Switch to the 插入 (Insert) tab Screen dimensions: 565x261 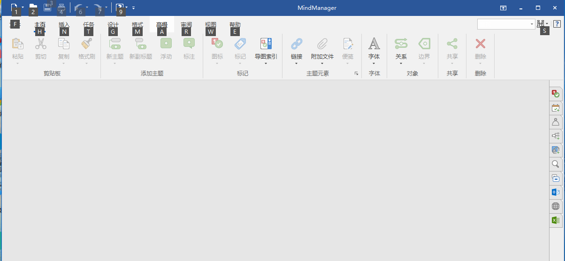tap(64, 24)
